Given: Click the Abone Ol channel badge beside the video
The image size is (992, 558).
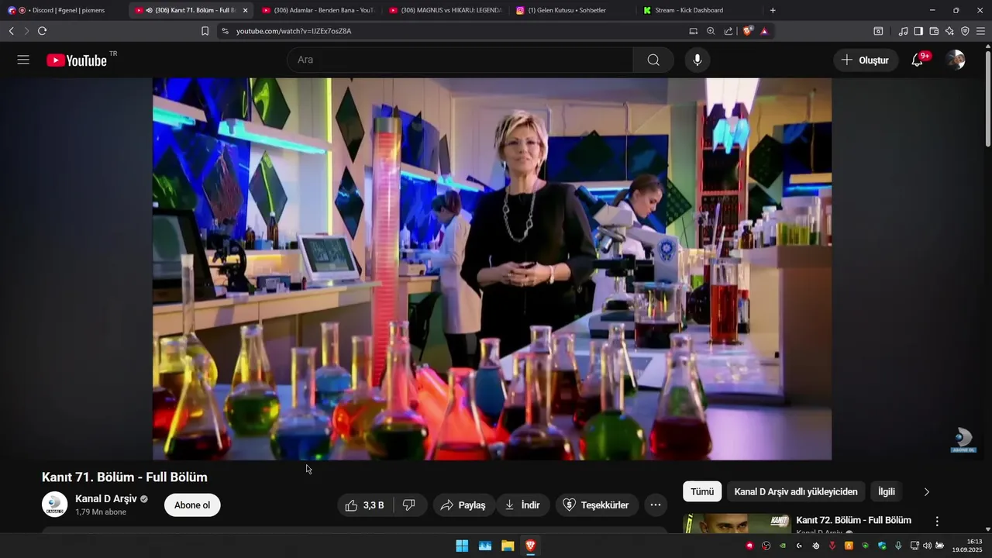Looking at the screenshot, I should point(963,440).
